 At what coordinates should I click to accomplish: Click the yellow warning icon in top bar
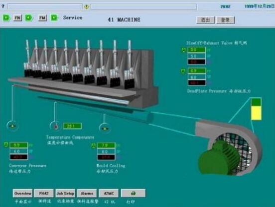click(87, 6)
